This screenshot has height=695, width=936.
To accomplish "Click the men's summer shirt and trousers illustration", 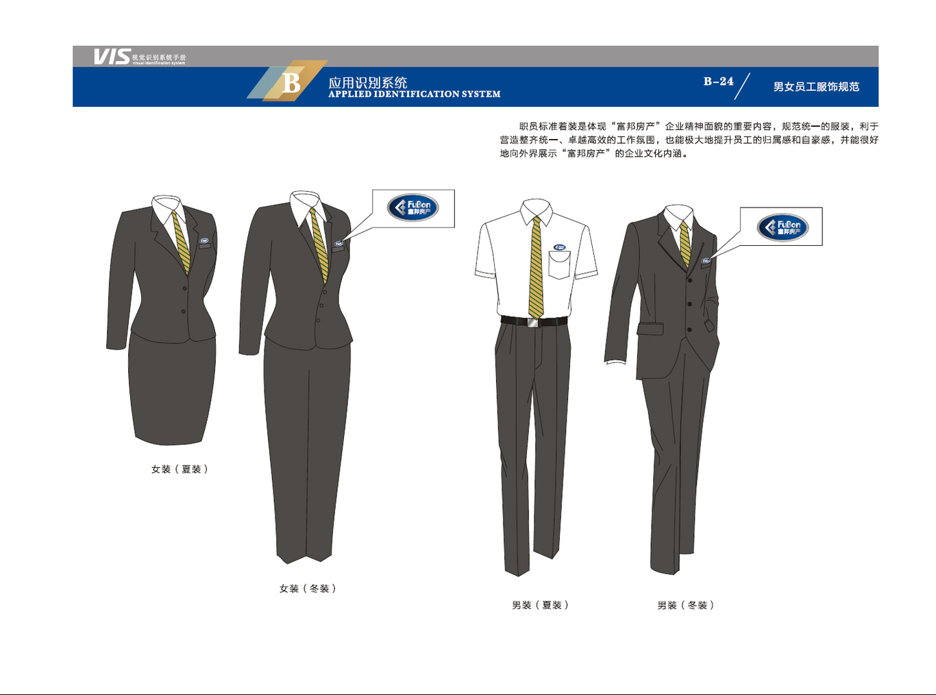I will pyautogui.click(x=536, y=387).
